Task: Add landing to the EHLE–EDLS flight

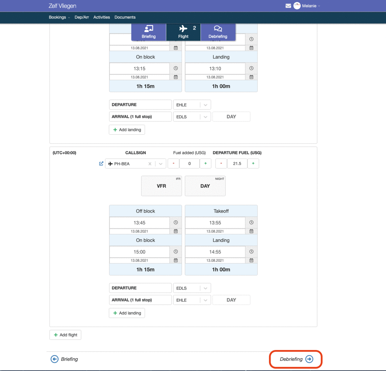Action: 127,130
